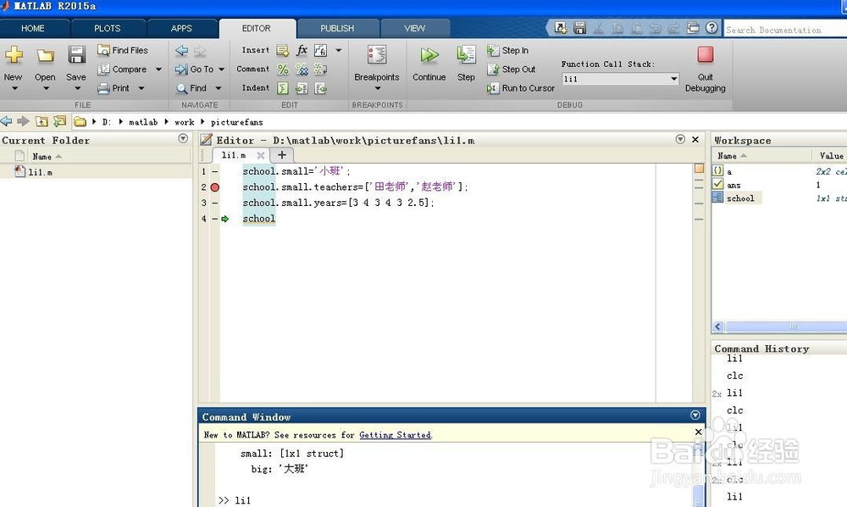
Task: Open the Save dropdown arrow below Save
Action: point(77,89)
